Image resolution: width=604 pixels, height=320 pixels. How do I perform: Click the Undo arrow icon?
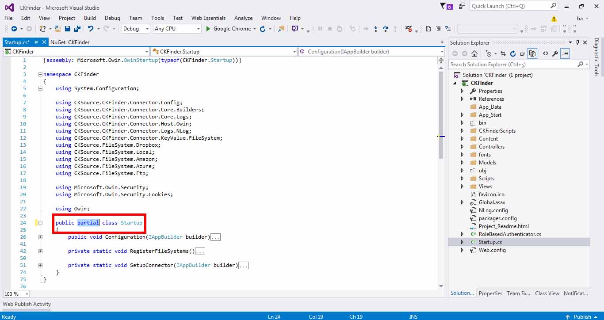click(x=90, y=29)
